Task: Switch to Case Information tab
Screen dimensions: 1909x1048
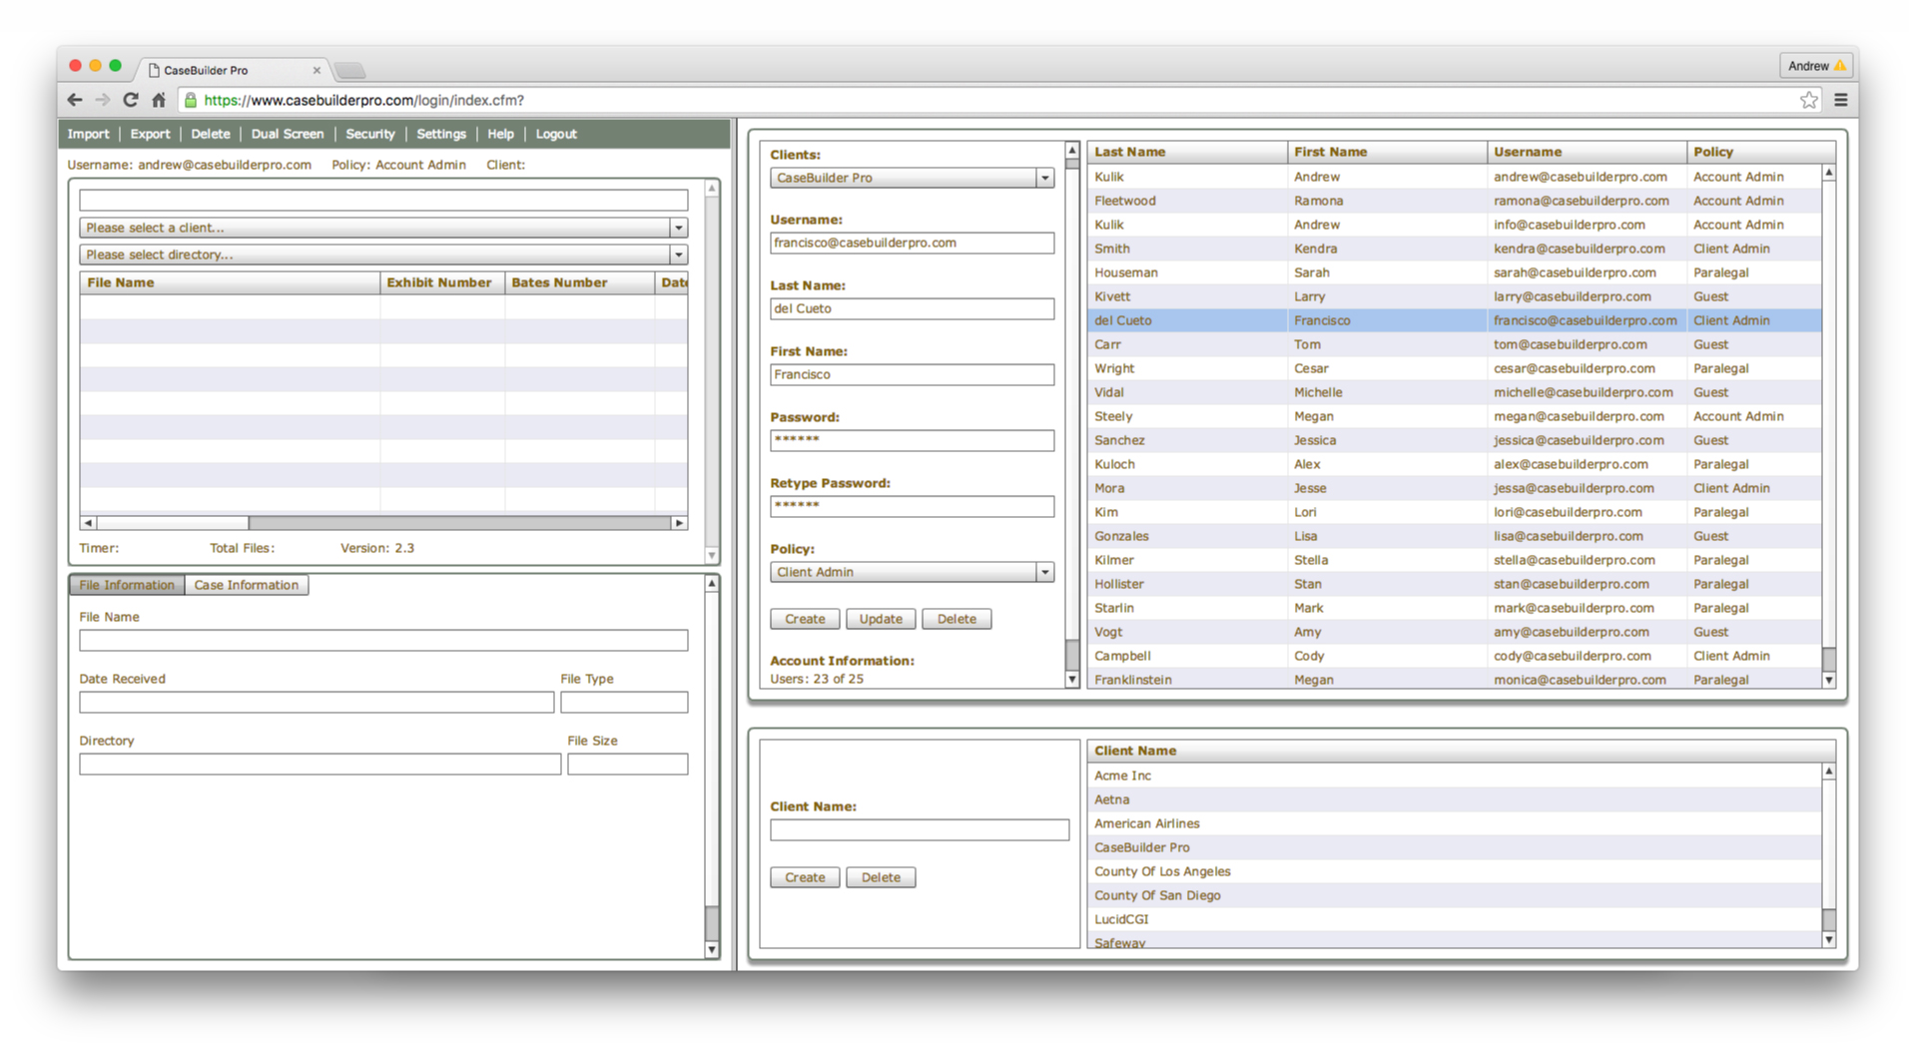Action: click(x=246, y=585)
